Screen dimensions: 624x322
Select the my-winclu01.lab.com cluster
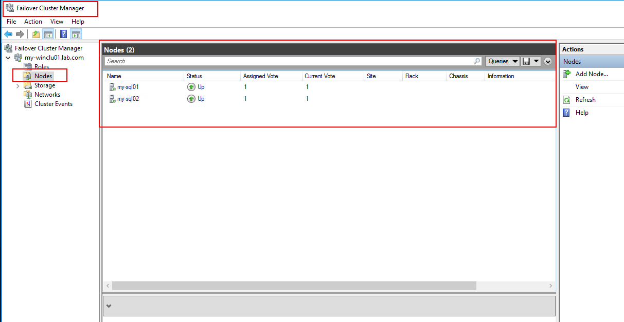(x=54, y=58)
